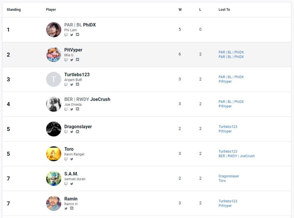
Task: Click PhiDX's profile avatar
Action: coord(54,30)
